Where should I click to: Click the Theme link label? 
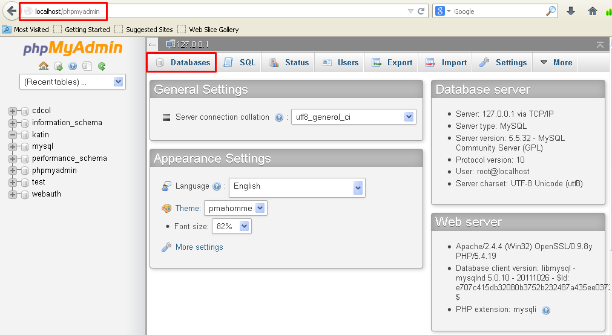(187, 208)
